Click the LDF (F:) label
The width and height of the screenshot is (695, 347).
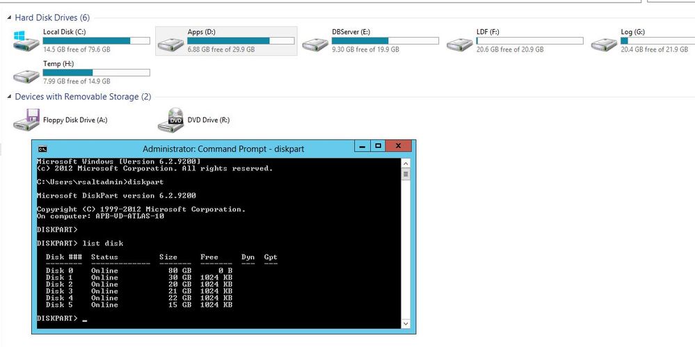pos(488,32)
